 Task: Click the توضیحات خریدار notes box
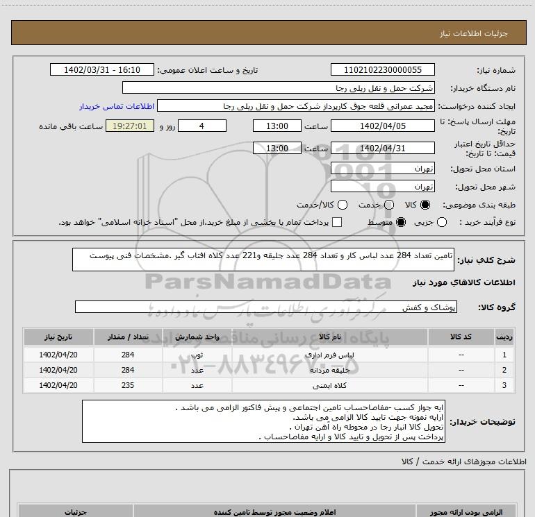coord(263,421)
